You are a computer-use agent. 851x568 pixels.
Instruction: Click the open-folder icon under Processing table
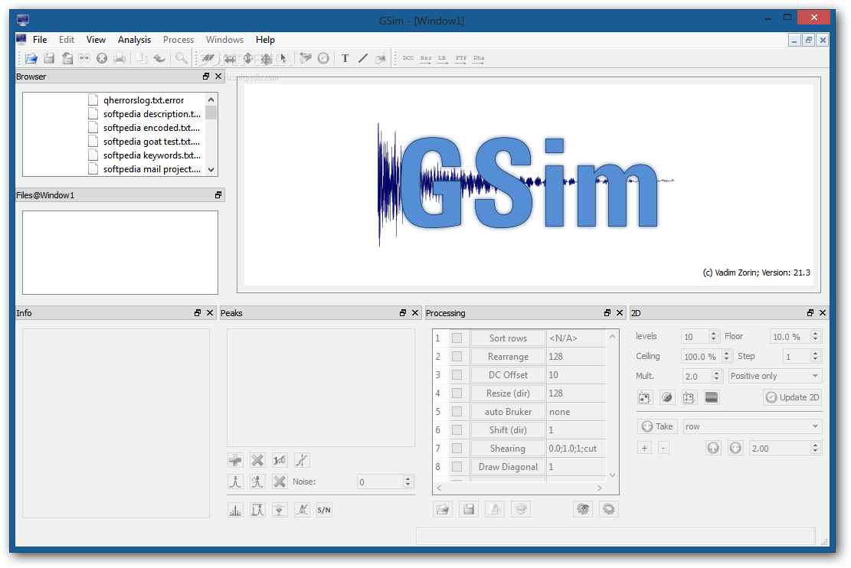443,509
